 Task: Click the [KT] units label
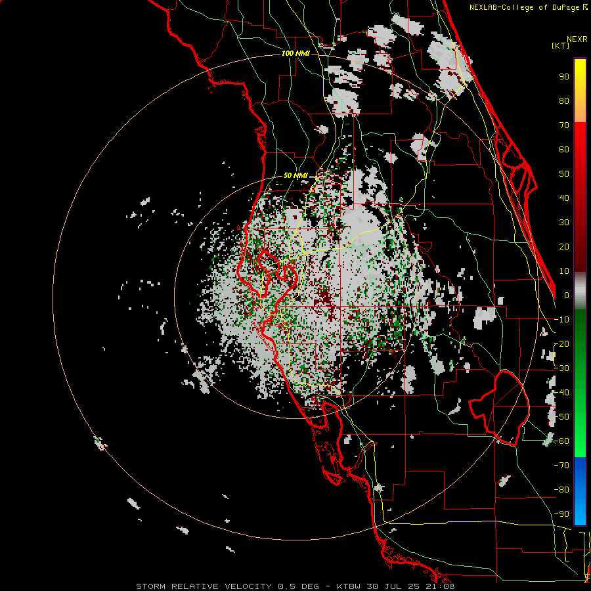pyautogui.click(x=560, y=45)
